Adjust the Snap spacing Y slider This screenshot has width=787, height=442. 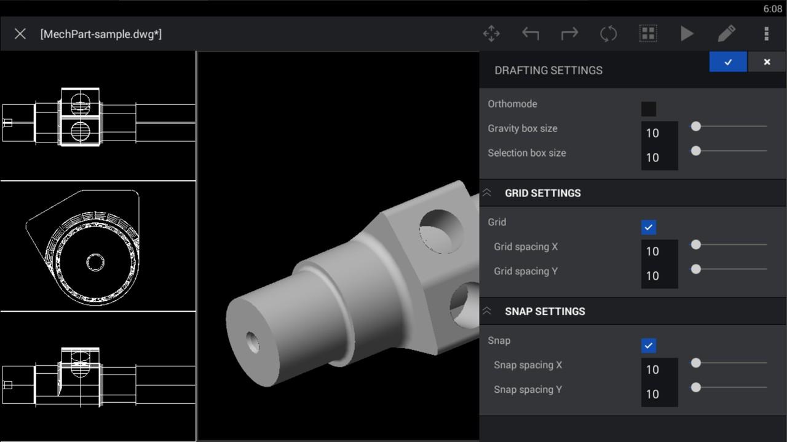coord(729,387)
